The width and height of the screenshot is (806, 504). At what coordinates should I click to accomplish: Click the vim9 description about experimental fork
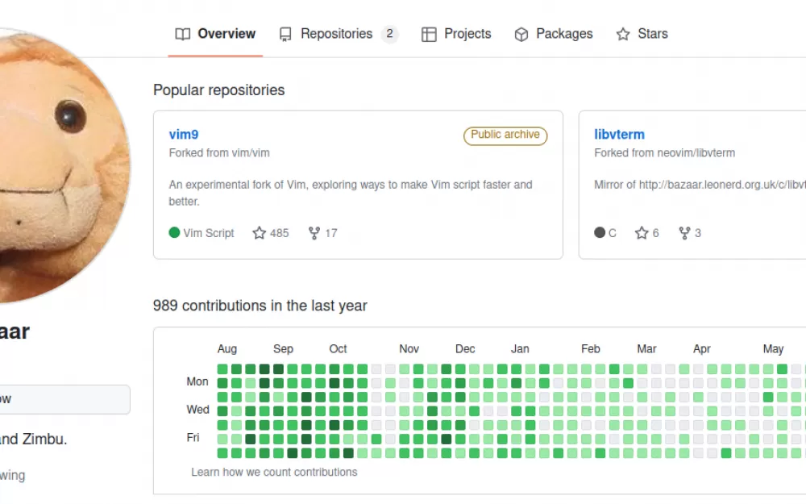tap(351, 193)
